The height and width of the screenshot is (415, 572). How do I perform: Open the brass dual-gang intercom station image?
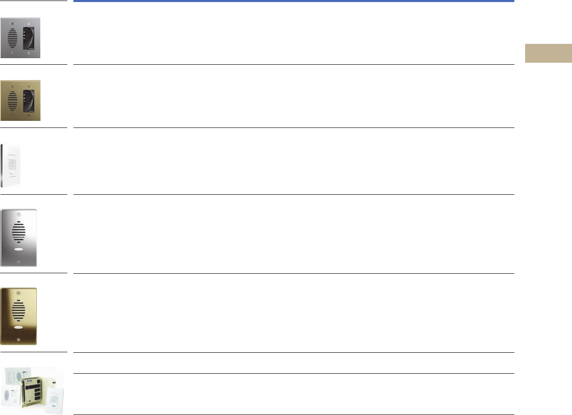(20, 100)
